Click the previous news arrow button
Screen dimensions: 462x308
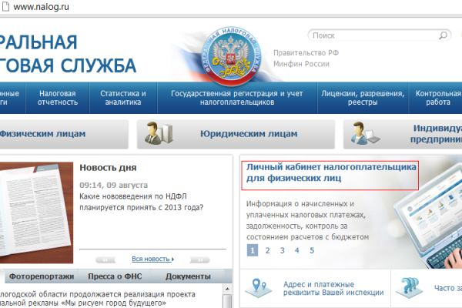coord(105,260)
